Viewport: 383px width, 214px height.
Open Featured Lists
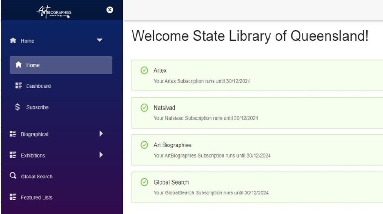click(37, 197)
